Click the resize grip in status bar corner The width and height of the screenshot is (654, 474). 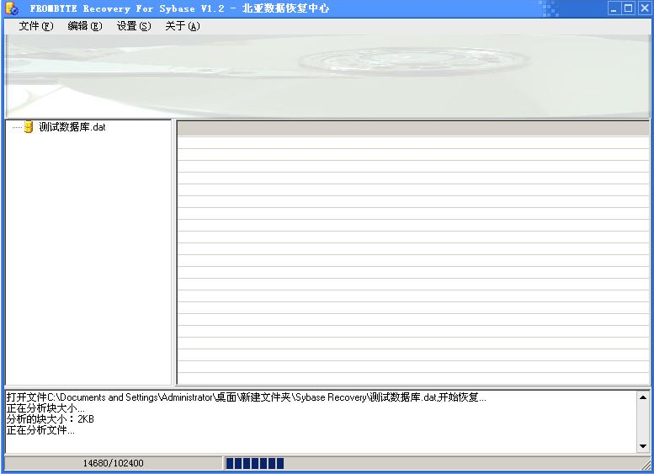(x=646, y=465)
